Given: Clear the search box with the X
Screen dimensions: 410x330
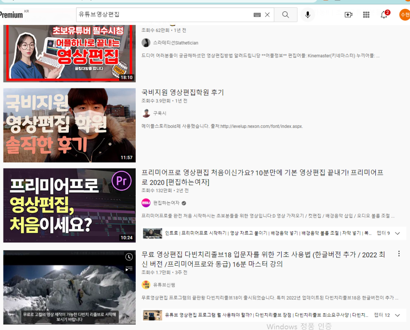Looking at the screenshot, I should tap(267, 14).
